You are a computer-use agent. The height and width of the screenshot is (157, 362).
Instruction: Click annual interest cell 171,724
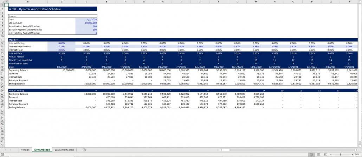(256, 101)
